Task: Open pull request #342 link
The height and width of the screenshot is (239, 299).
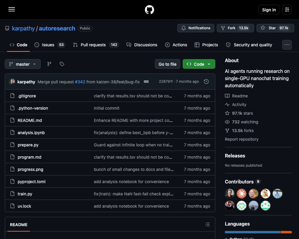Action: [80, 82]
